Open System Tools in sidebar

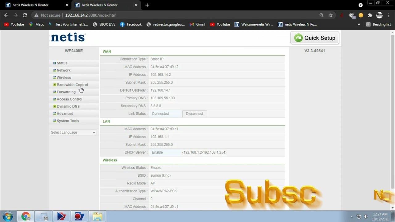[68, 121]
